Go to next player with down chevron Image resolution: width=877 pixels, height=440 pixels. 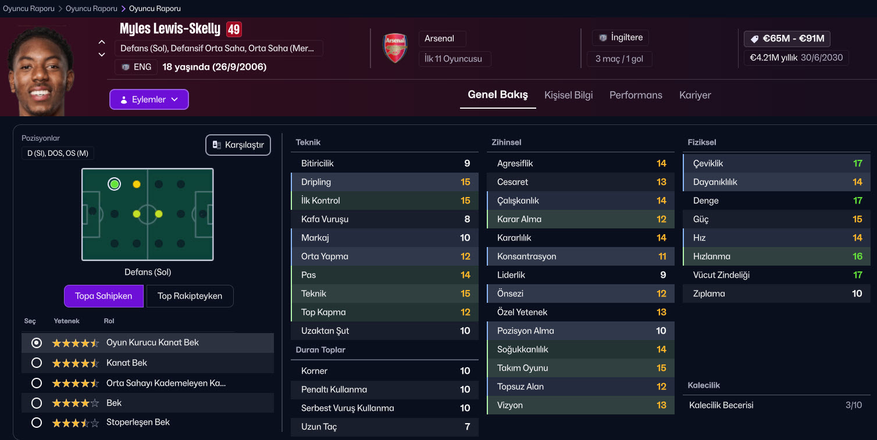click(x=102, y=55)
